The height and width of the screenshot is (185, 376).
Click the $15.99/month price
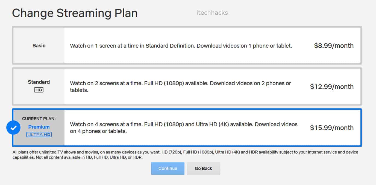coord(332,128)
